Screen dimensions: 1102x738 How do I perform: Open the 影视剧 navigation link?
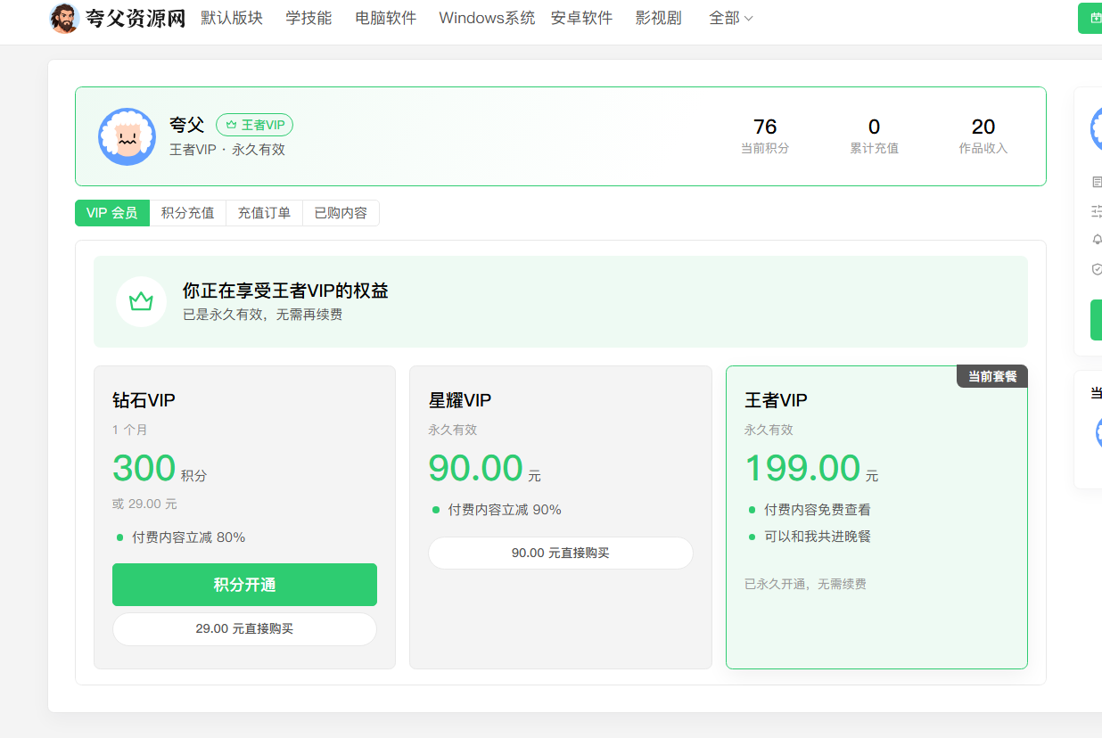(x=659, y=18)
